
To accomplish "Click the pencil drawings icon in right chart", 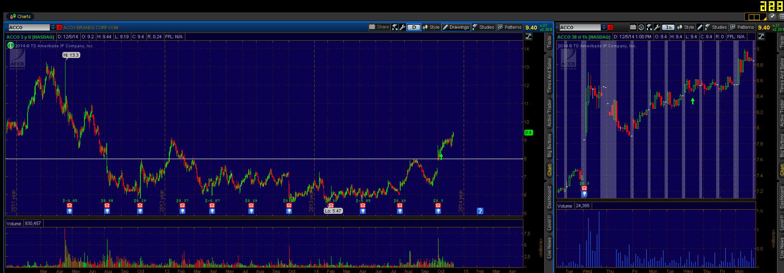I will [700, 27].
